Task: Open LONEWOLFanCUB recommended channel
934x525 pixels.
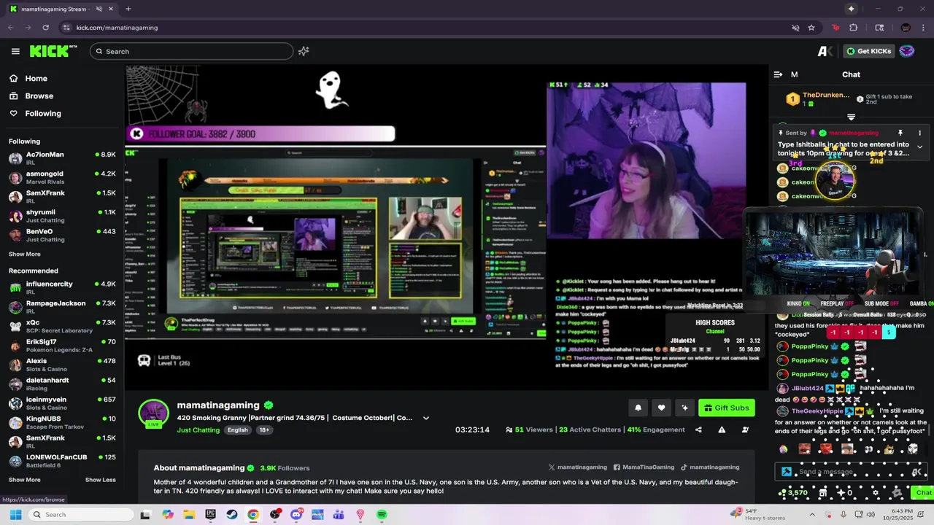Action: 62,461
